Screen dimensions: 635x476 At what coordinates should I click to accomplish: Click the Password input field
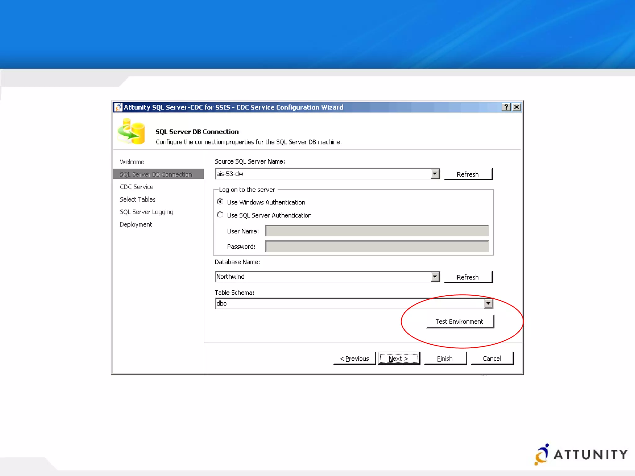click(x=377, y=246)
